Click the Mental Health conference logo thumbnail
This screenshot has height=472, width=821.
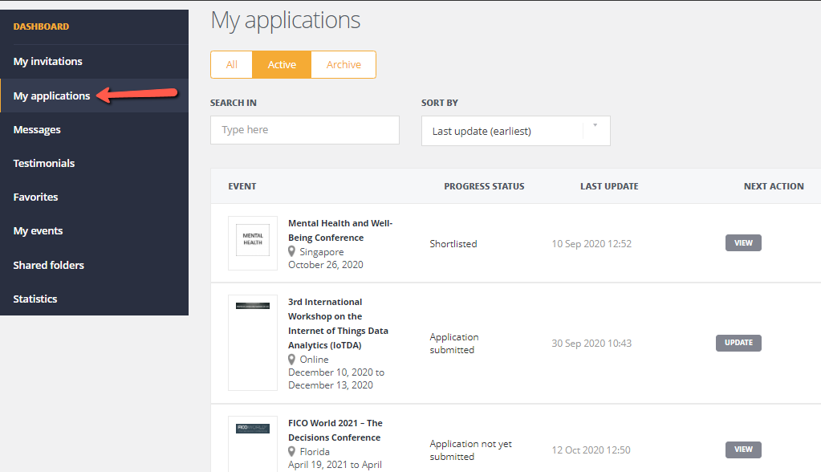coord(253,243)
